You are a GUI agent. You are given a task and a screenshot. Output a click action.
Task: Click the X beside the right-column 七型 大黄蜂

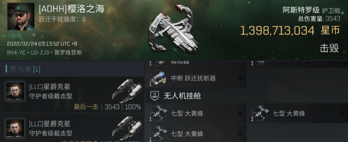pyautogui.click(x=342, y=113)
